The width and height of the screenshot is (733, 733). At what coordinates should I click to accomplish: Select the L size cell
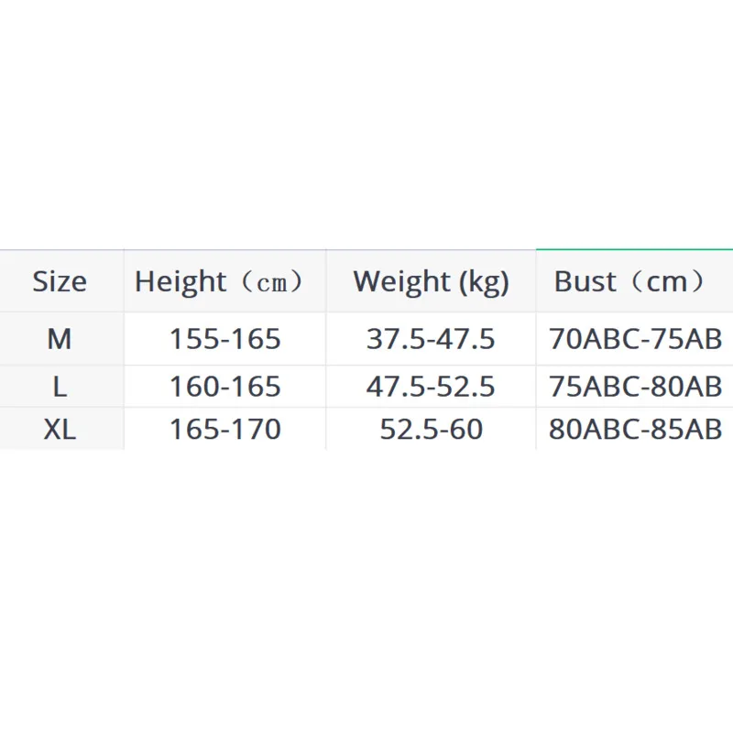(x=60, y=386)
